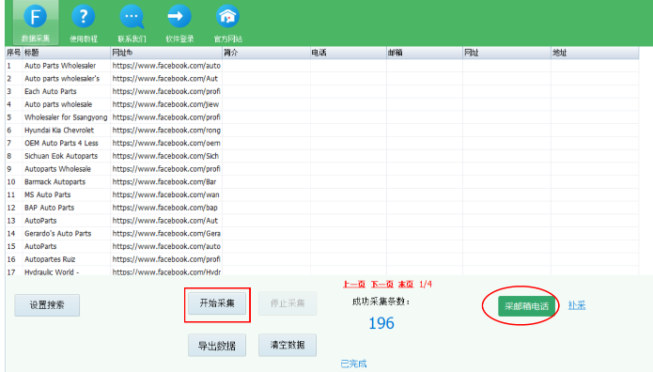
Task: Click the facebook.com/Bar URL cell
Action: pos(166,181)
